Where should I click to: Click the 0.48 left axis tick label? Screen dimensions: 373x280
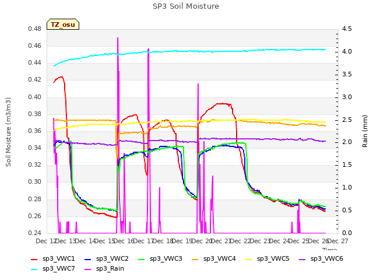coord(35,29)
